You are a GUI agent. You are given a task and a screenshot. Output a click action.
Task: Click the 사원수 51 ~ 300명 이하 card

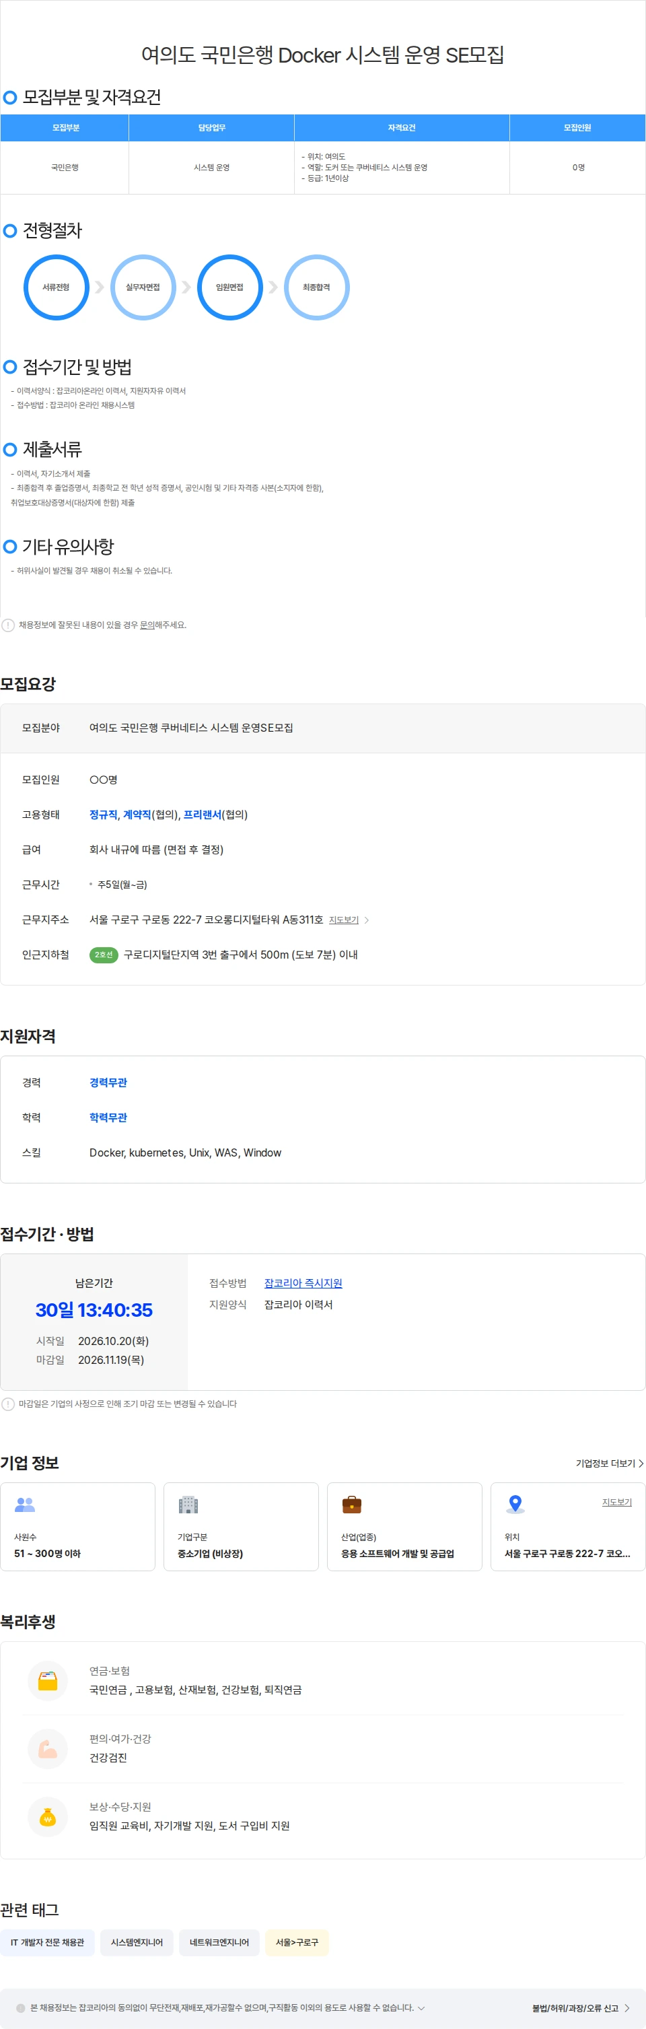(x=77, y=1527)
